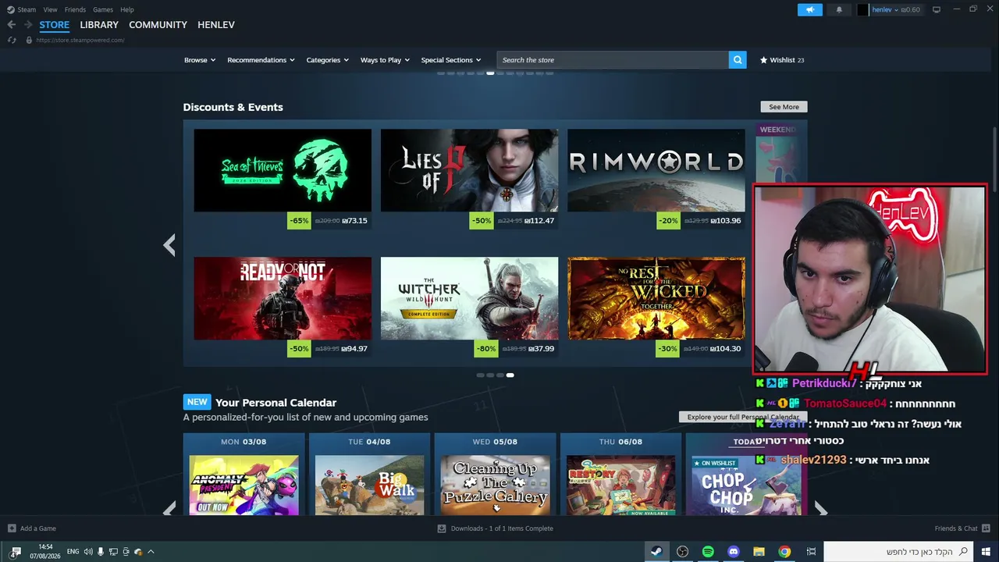Image resolution: width=999 pixels, height=562 pixels.
Task: Expand the Recommendations dropdown
Action: 261,60
